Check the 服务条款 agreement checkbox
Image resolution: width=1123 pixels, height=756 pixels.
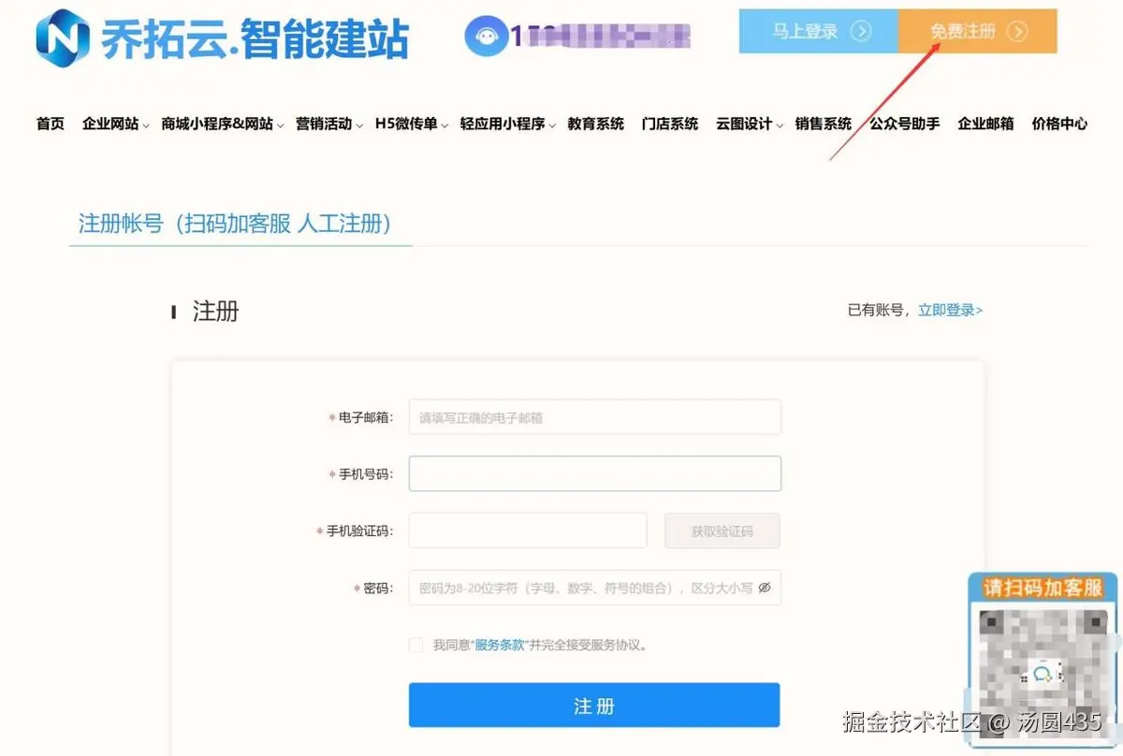[416, 645]
